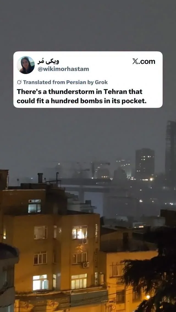Click the rooftop chimney pipe

(x=40, y=178)
